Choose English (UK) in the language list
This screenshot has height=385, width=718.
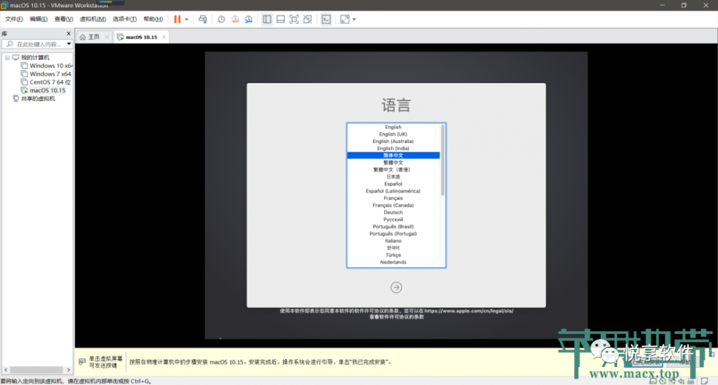[394, 134]
